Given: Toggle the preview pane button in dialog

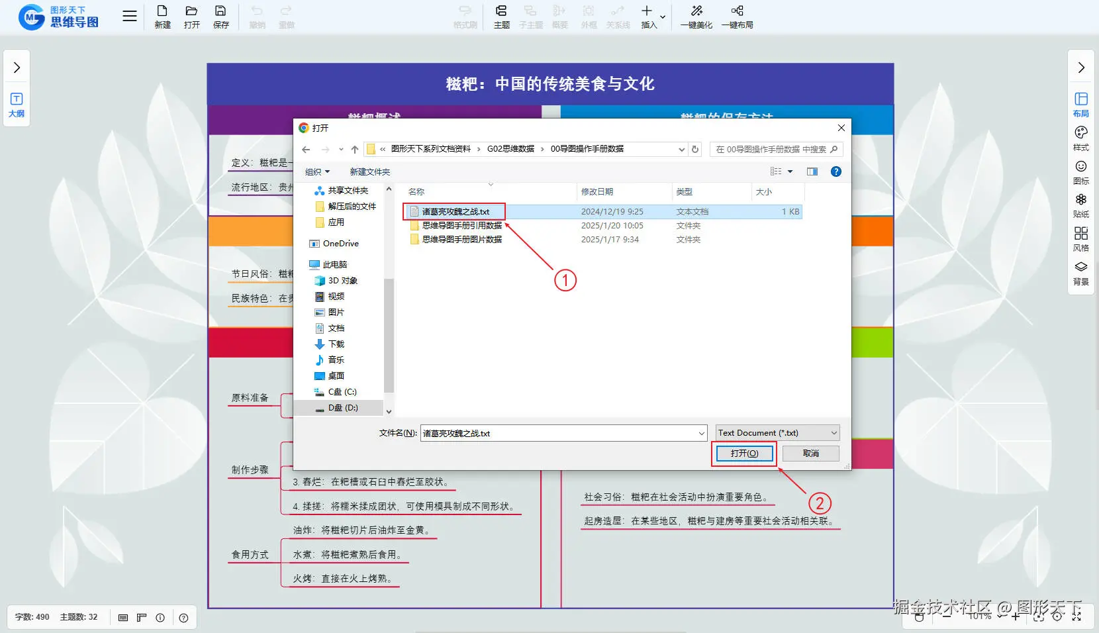Looking at the screenshot, I should tap(812, 171).
